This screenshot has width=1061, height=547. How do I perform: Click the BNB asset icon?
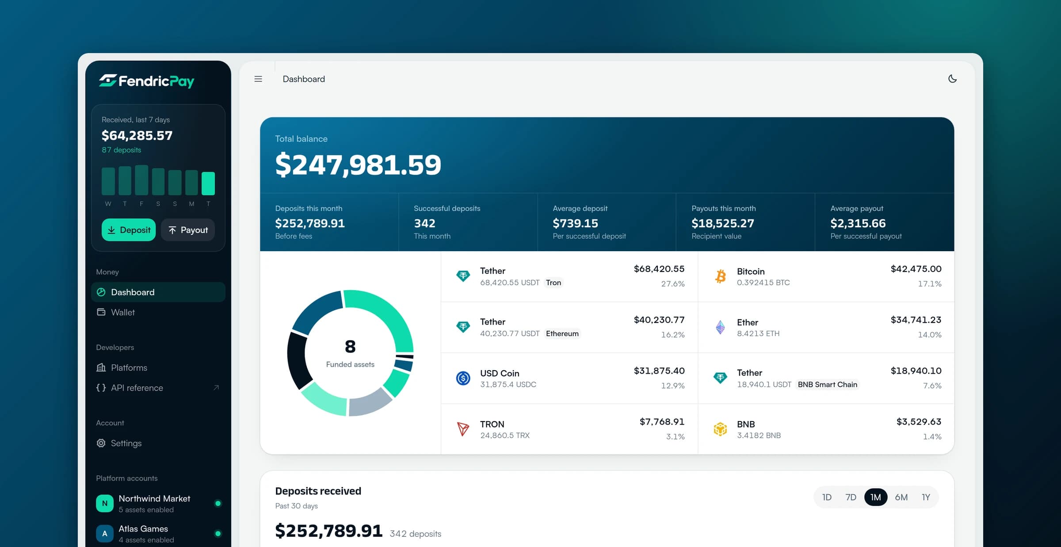tap(721, 429)
